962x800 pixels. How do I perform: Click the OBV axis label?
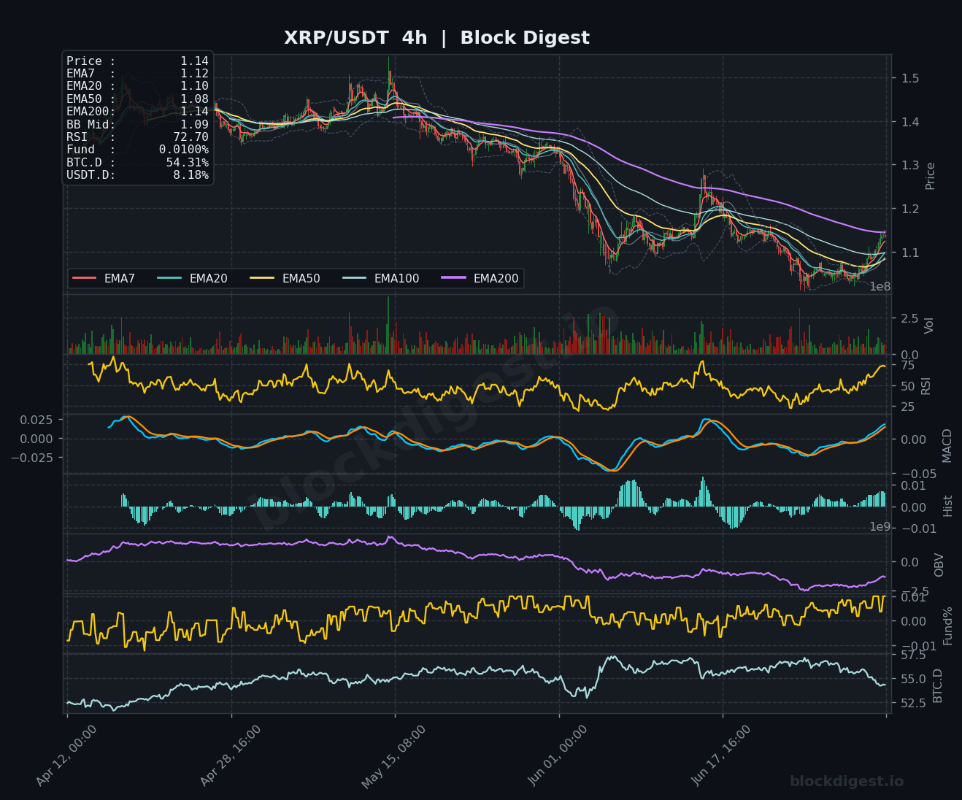coord(939,565)
